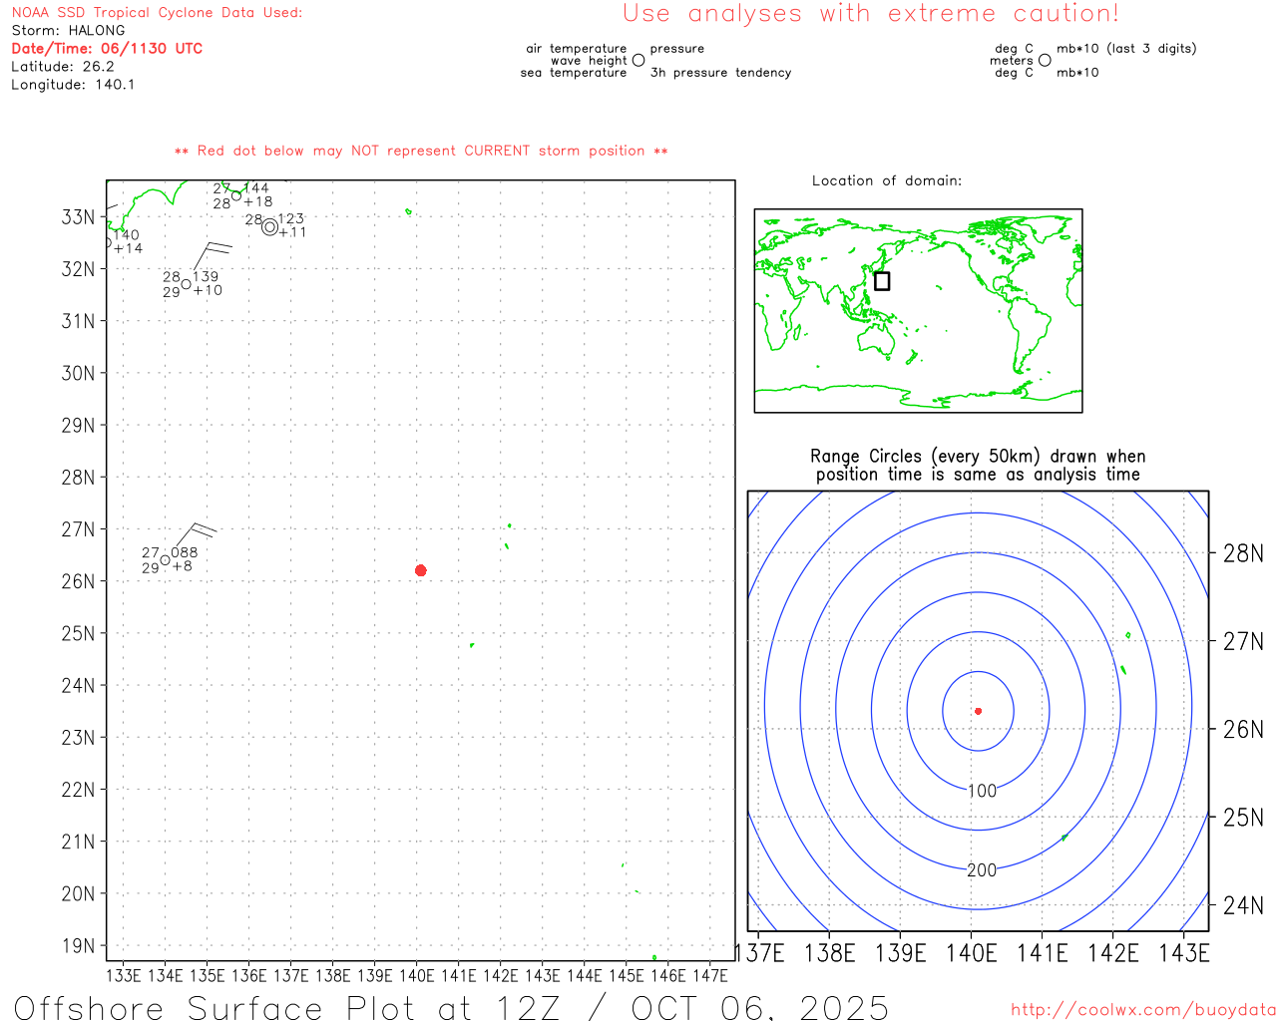The image size is (1277, 1021).
Task: Click the 26N latitude label on range plot
Action: click(x=1243, y=730)
